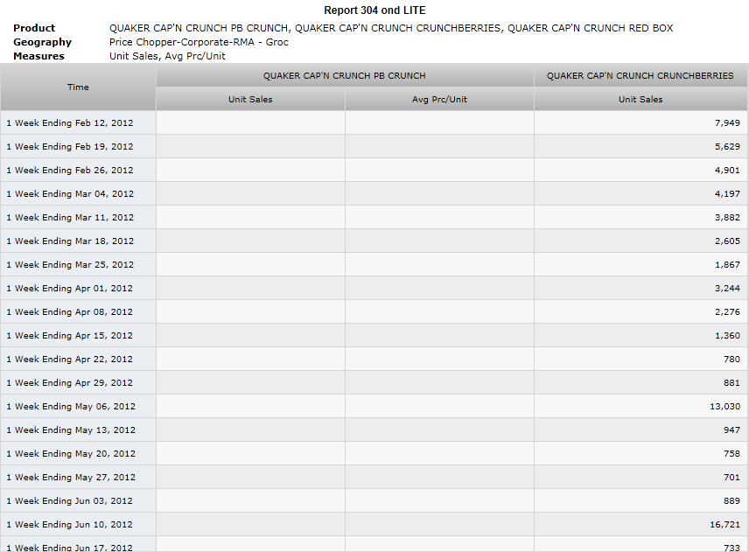This screenshot has height=552, width=749.
Task: Click the unit sales value 4,901
Action: click(727, 170)
